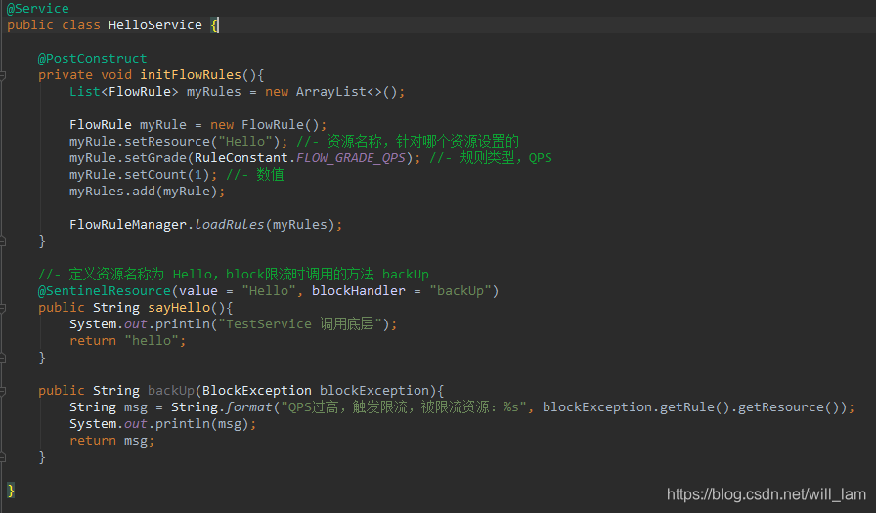This screenshot has height=513, width=876.
Task: Click the sayHello method name
Action: click(179, 308)
